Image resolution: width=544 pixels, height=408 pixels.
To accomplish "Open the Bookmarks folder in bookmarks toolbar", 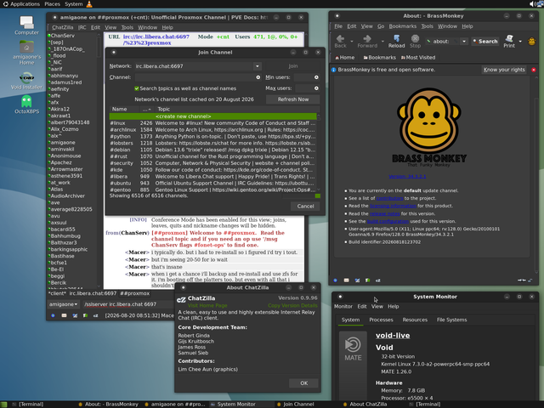I will coord(380,58).
